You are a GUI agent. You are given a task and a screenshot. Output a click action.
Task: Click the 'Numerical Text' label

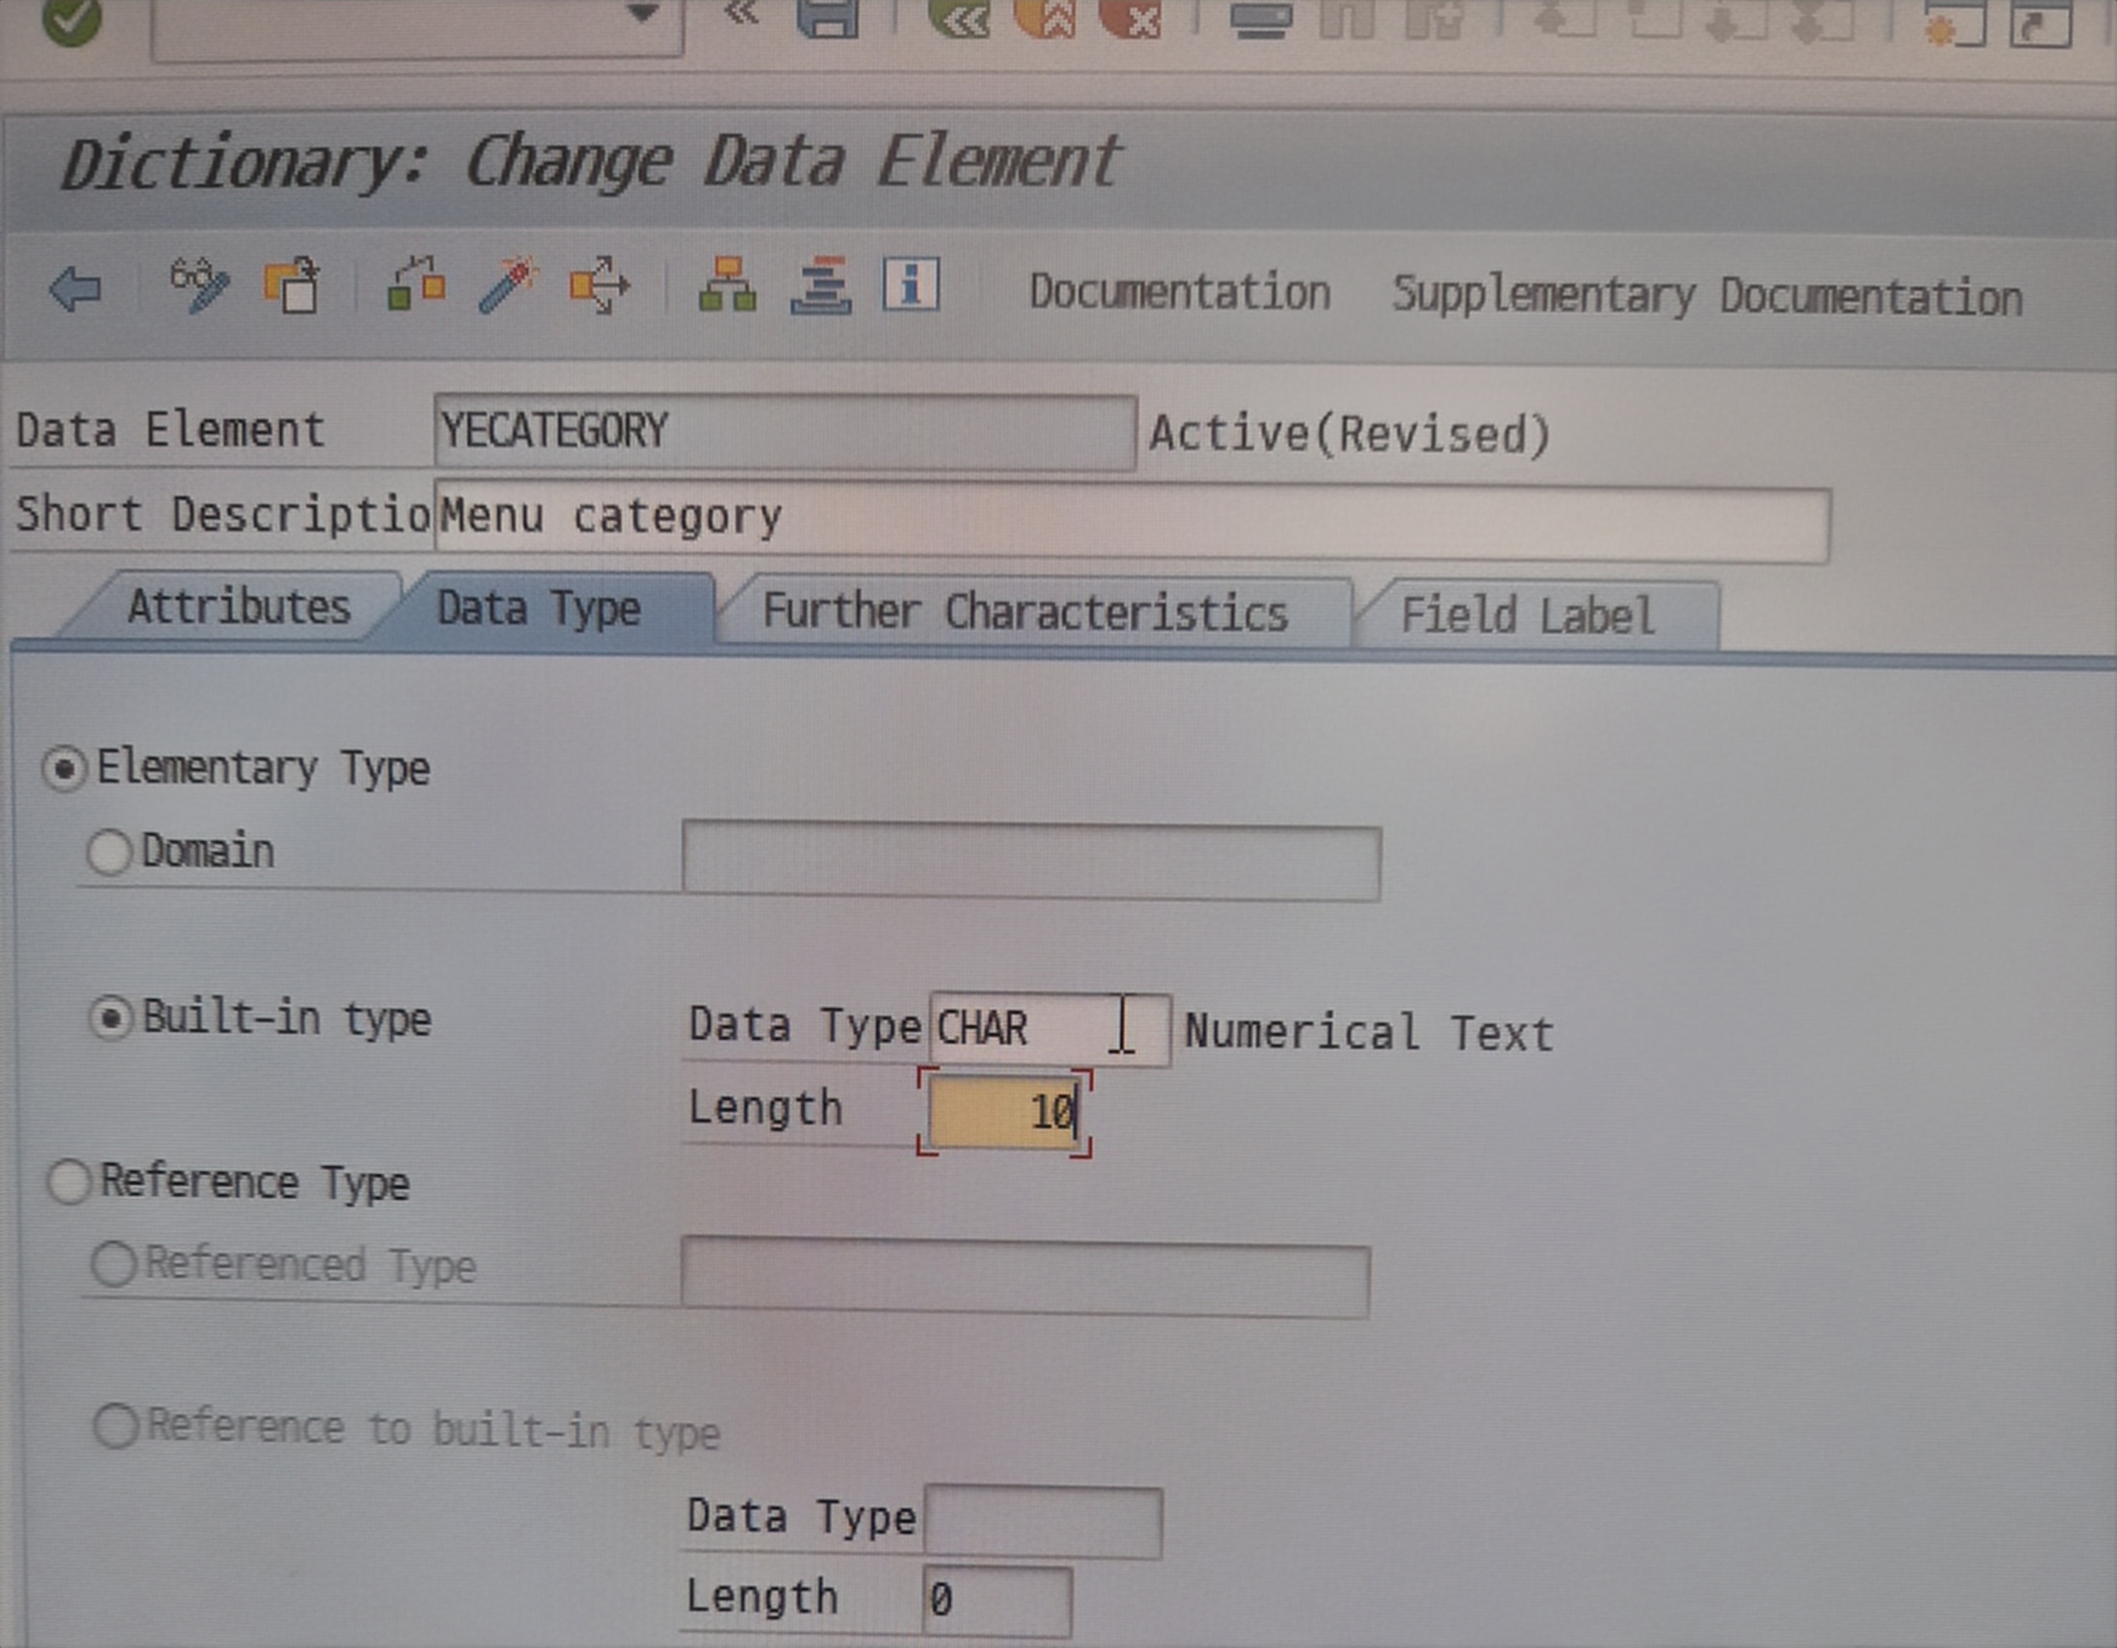(1369, 1032)
